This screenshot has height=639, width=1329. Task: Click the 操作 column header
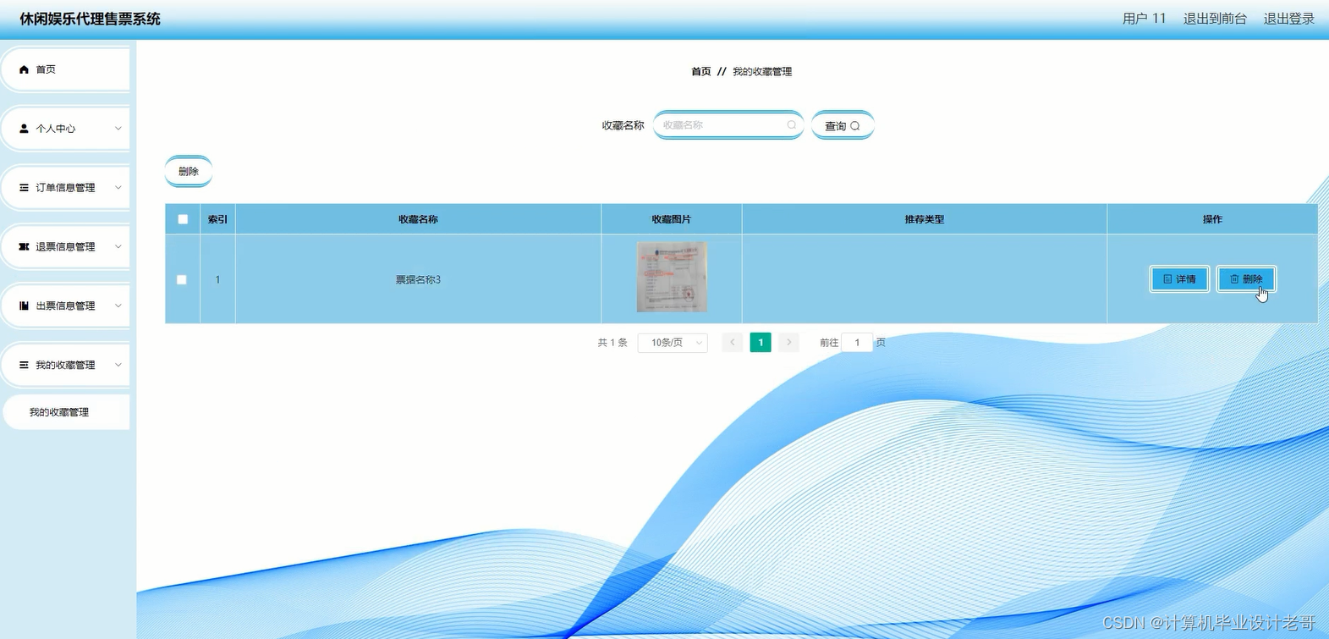(1212, 219)
